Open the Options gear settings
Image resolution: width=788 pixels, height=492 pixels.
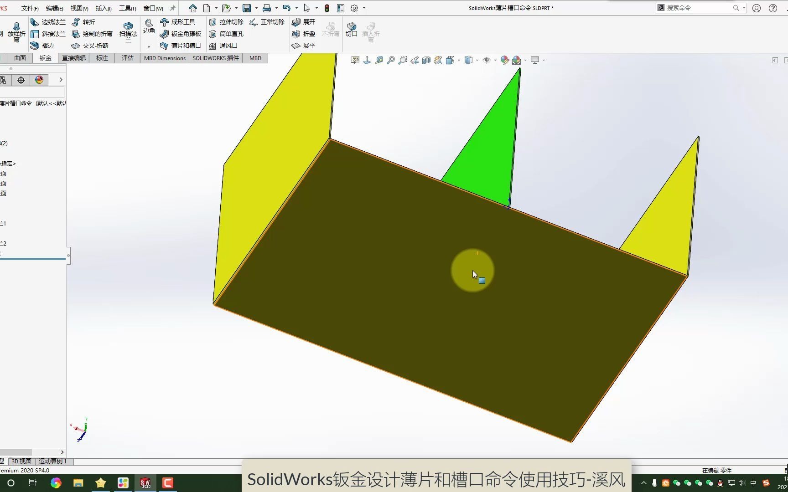point(354,8)
